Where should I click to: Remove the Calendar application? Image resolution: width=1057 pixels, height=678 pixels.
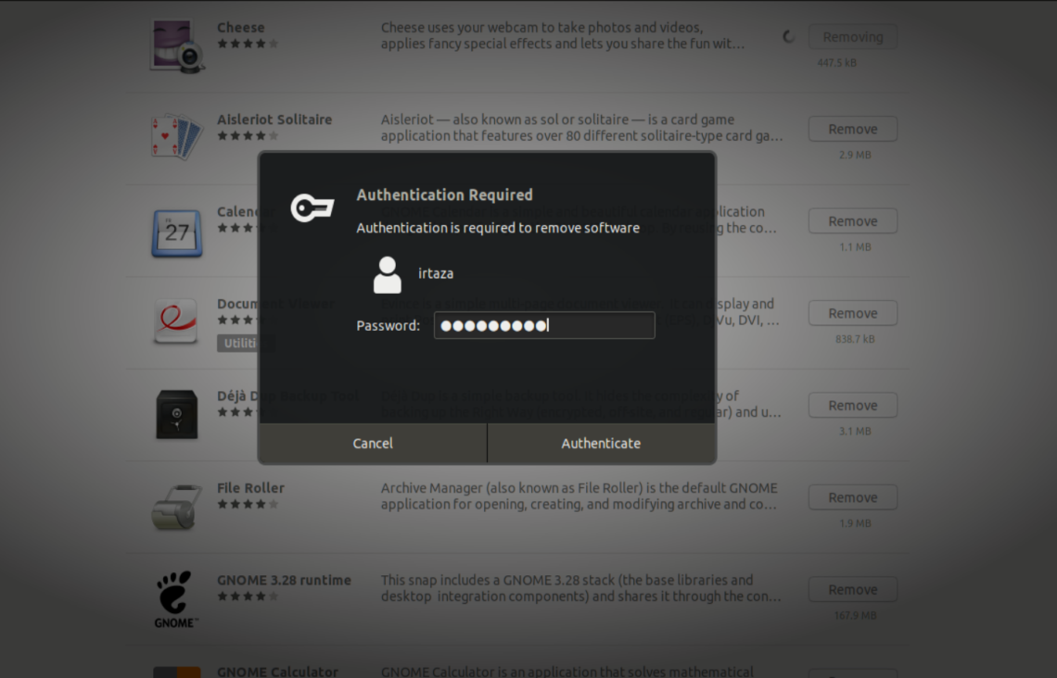point(853,220)
